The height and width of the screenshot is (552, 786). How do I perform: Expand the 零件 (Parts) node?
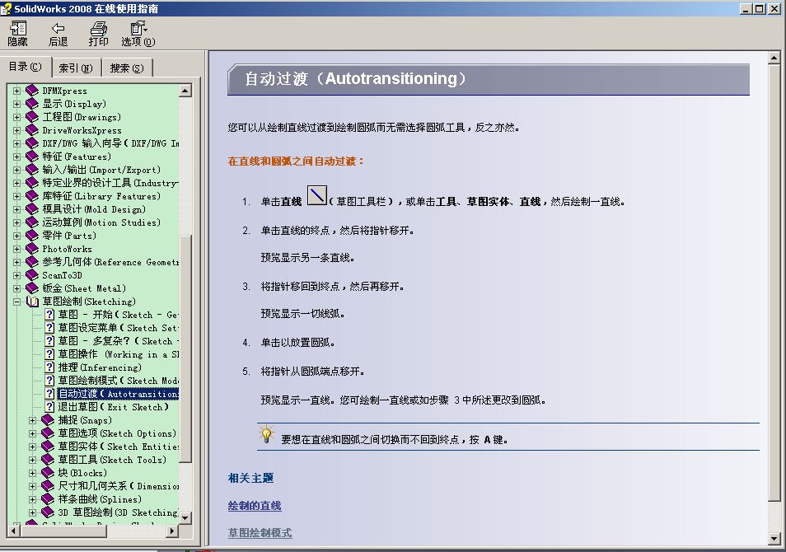pyautogui.click(x=17, y=236)
